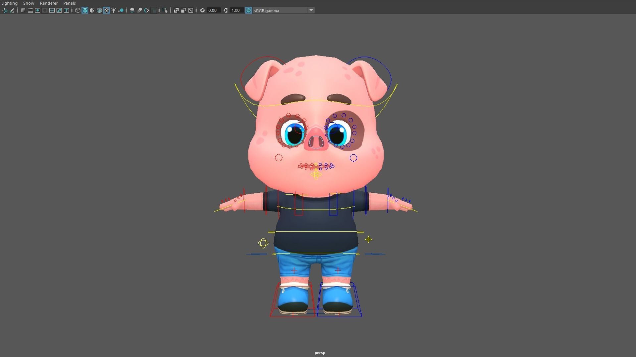The image size is (636, 357).
Task: Toggle the viewport grid icon
Action: tap(23, 10)
